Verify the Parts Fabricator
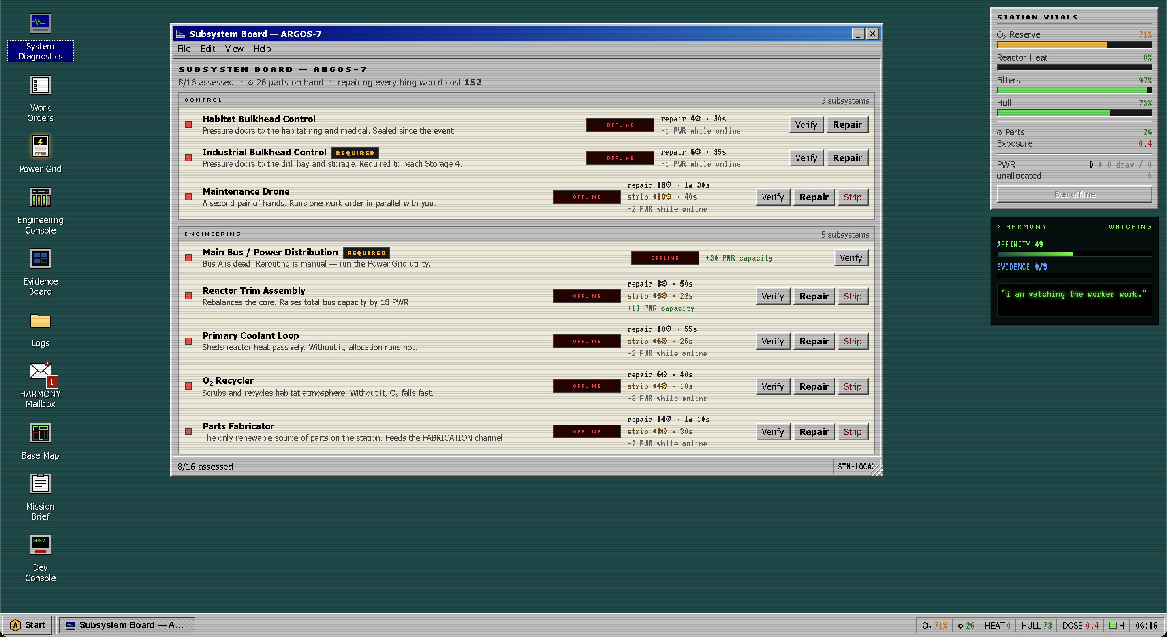This screenshot has height=637, width=1167. pyautogui.click(x=772, y=432)
